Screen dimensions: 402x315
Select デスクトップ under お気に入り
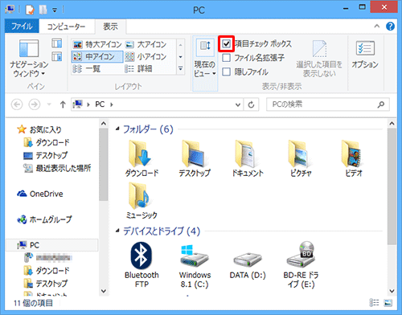46,155
